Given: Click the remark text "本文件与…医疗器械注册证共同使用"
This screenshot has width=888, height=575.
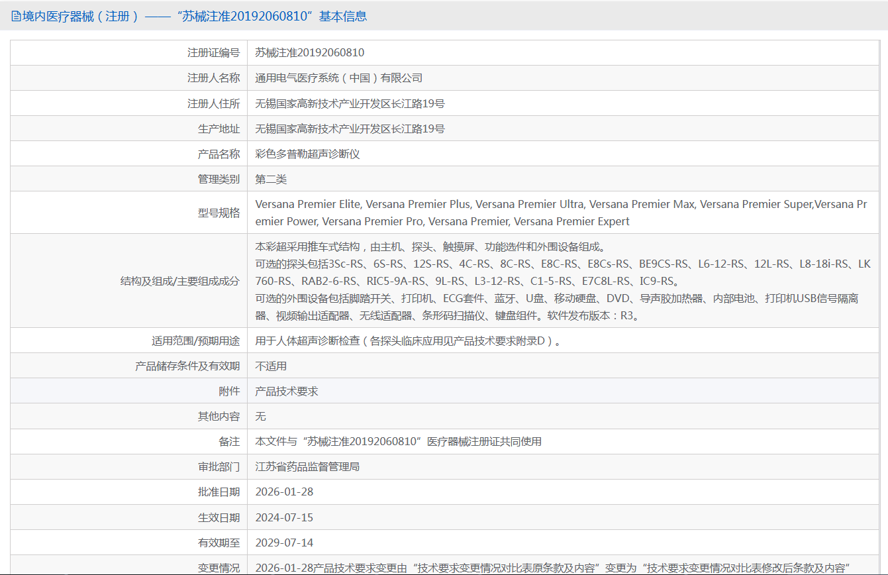Looking at the screenshot, I should [399, 441].
